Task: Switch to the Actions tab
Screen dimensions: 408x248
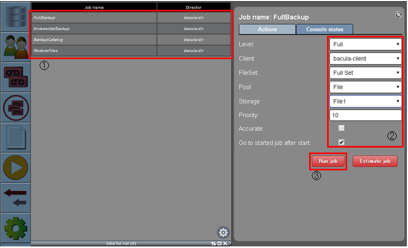Action: pyautogui.click(x=267, y=29)
